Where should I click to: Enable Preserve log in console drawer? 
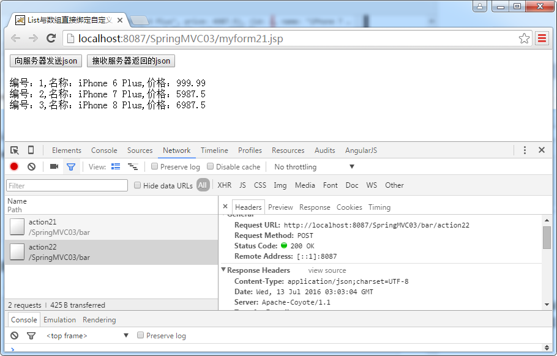[x=140, y=335]
